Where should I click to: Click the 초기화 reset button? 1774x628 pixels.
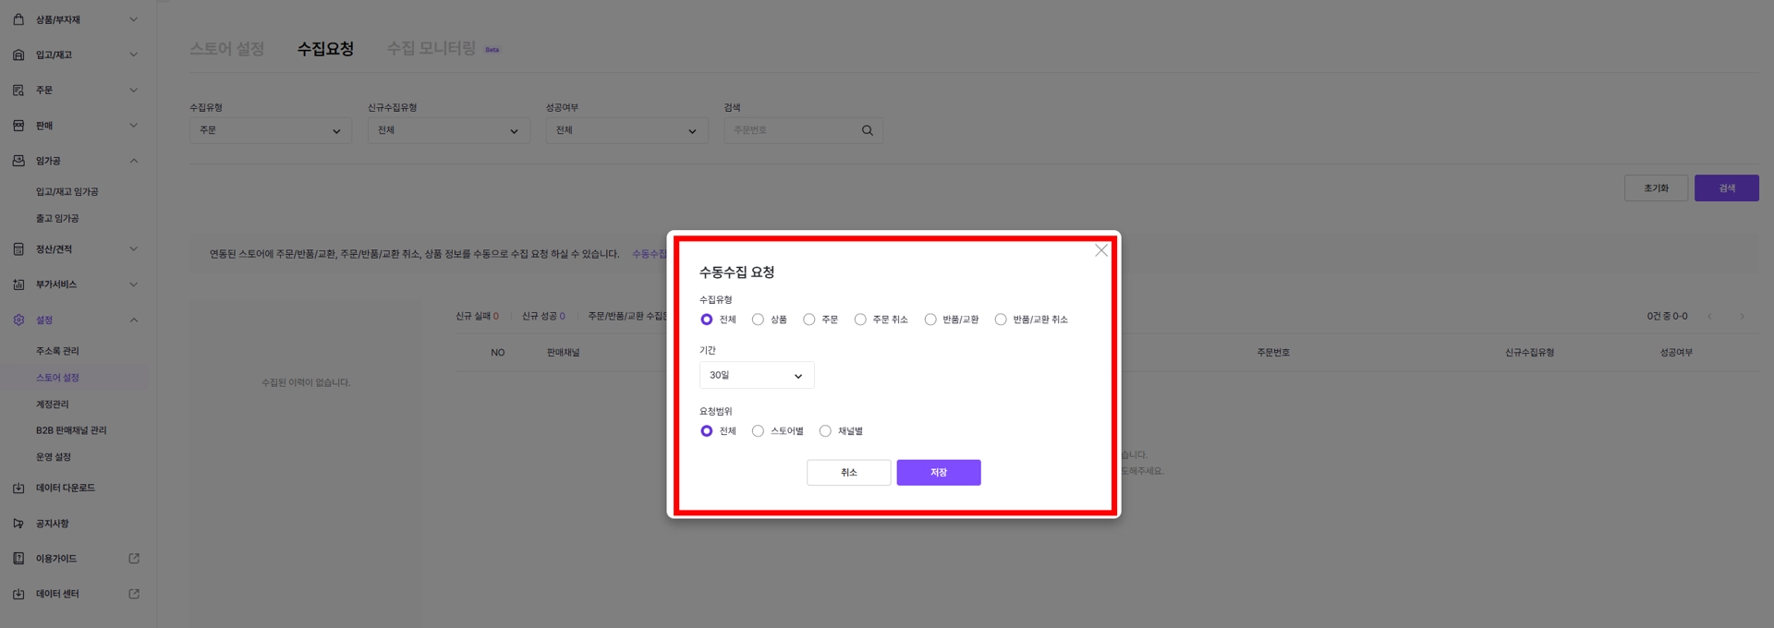tap(1656, 188)
